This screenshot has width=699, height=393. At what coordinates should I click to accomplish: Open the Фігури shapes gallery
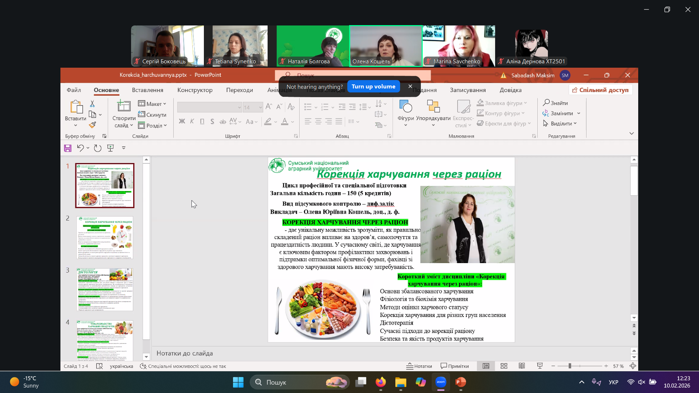(406, 111)
